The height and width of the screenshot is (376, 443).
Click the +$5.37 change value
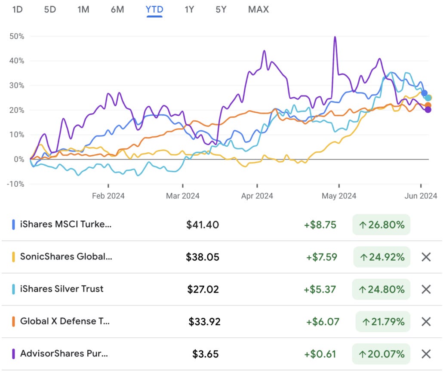(320, 289)
